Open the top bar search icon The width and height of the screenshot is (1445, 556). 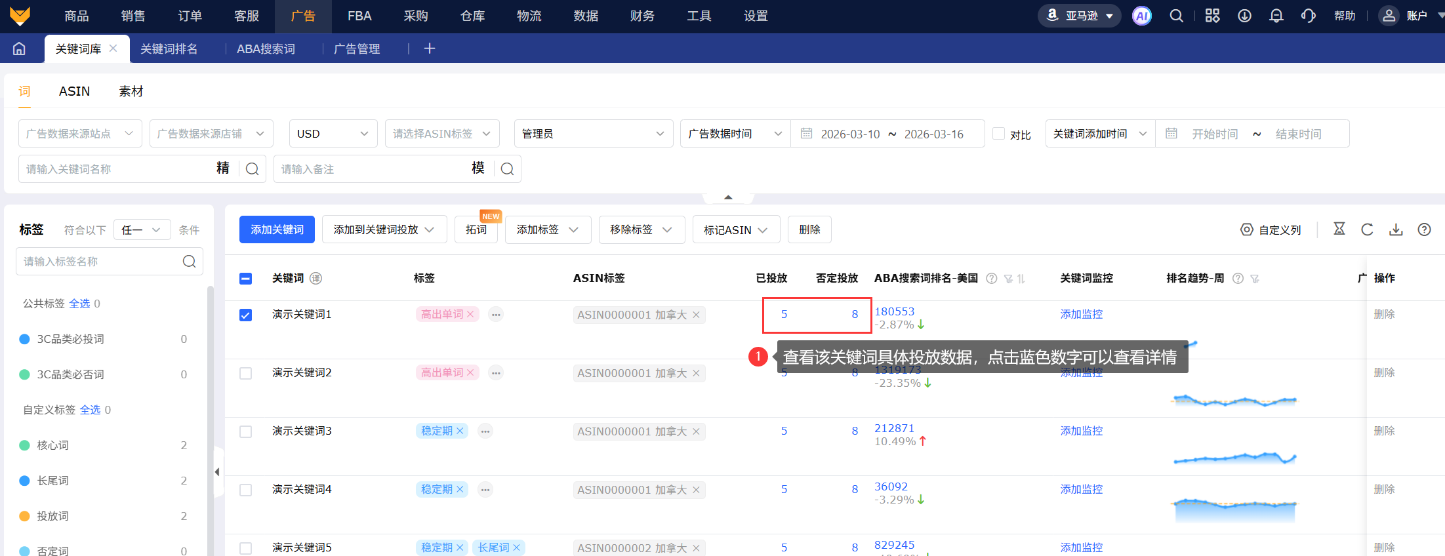pyautogui.click(x=1177, y=16)
